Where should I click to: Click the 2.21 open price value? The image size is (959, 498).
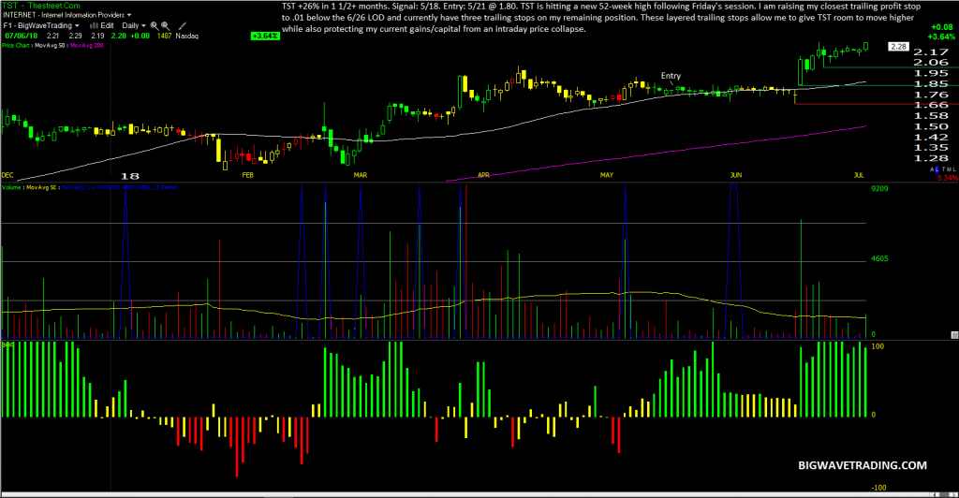coord(52,37)
